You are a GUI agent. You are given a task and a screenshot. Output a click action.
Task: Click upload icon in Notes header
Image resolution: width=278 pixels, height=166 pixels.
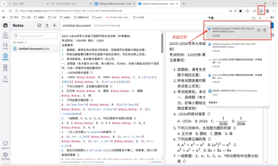pyautogui.click(x=47, y=26)
